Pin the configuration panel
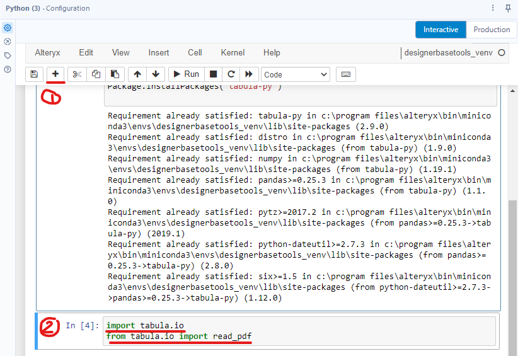This screenshot has width=518, height=356. click(508, 8)
